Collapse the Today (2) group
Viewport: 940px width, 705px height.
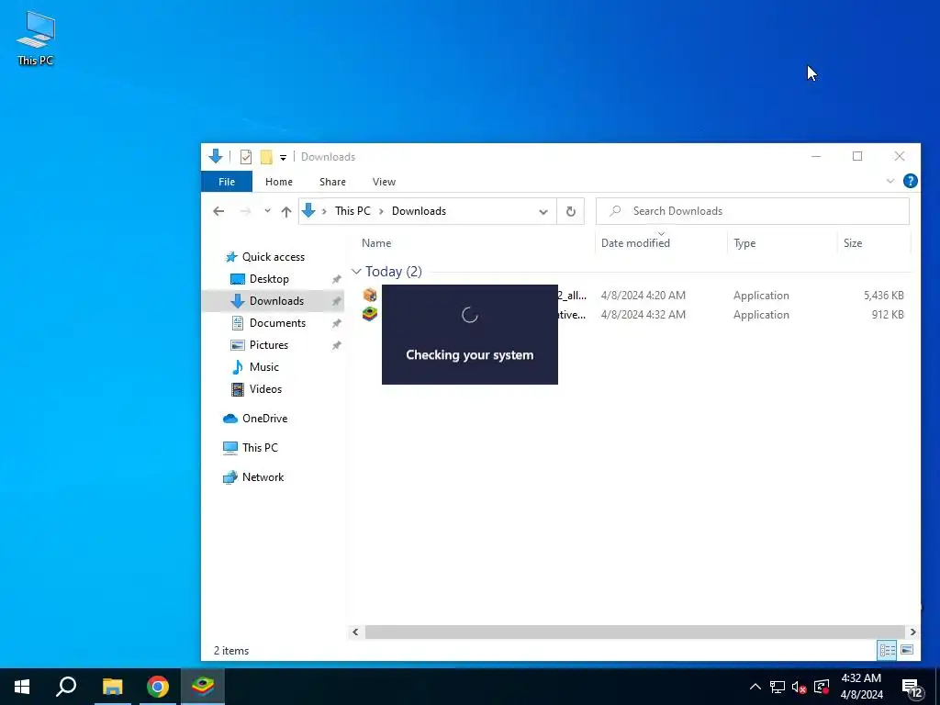click(356, 272)
